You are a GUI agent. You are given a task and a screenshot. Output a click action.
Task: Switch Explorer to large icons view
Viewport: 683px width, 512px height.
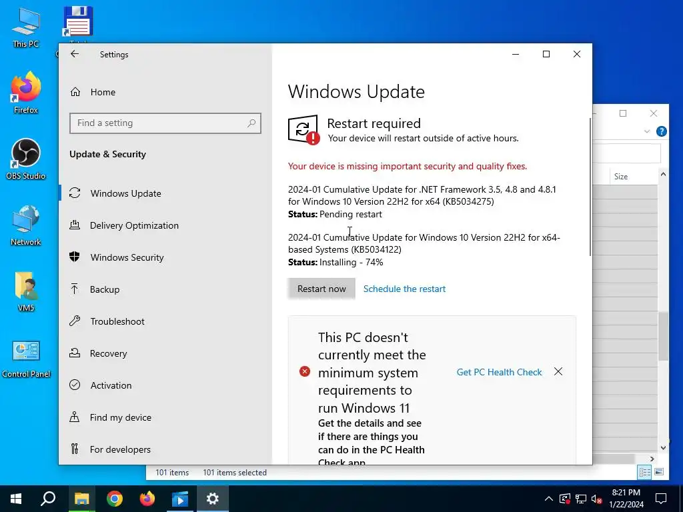(x=658, y=472)
